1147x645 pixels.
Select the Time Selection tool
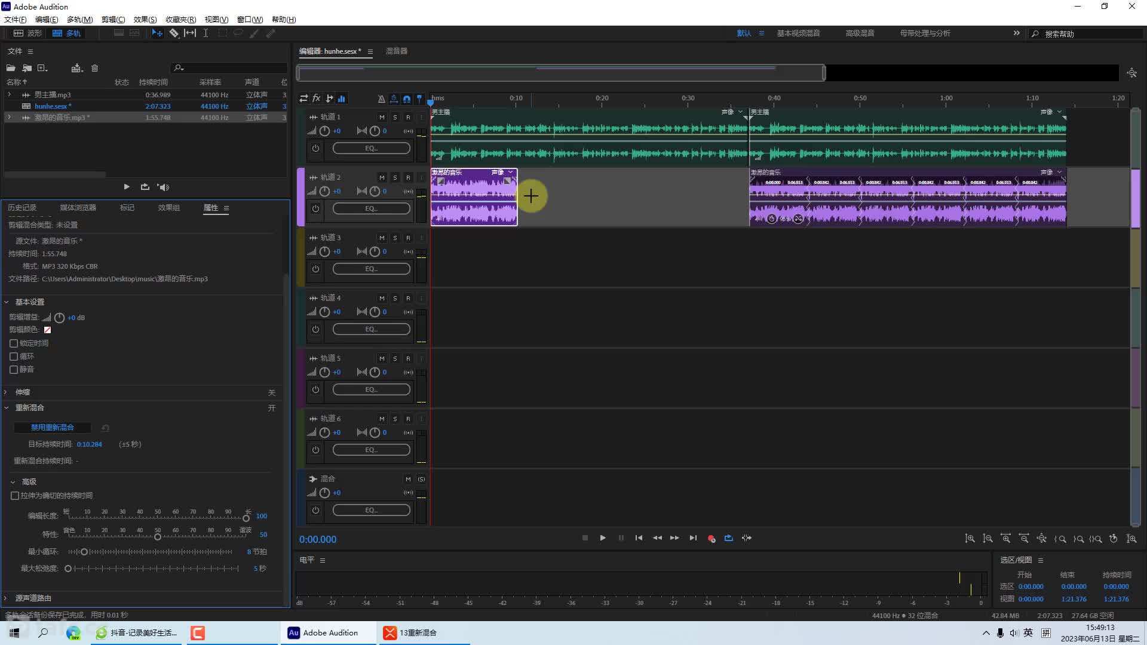206,33
